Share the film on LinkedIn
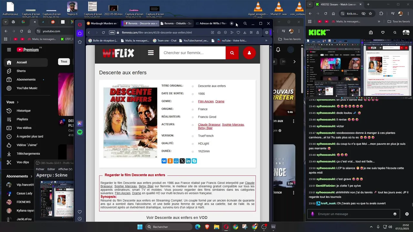This screenshot has height=232, width=413. [x=188, y=161]
